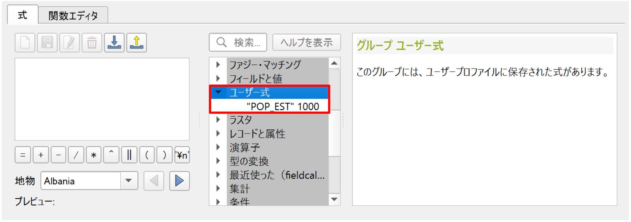631x222 pixels.
Task: Expand the 集計 group
Action: (218, 188)
